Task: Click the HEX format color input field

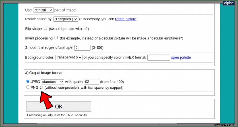Action: pyautogui.click(x=159, y=58)
